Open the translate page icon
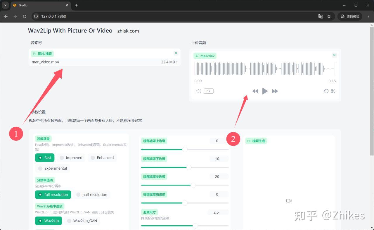This screenshot has width=374, height=230. pos(321,16)
